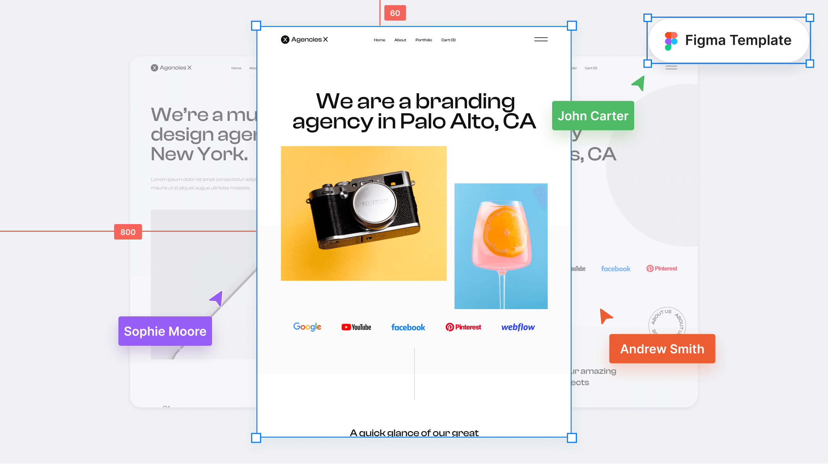Open the Portfolio navigation menu item
The image size is (828, 464).
423,40
